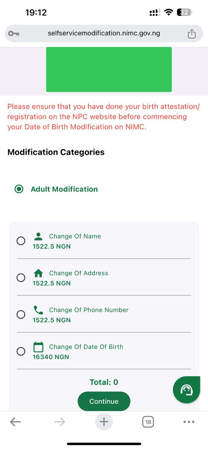Show the 18 open tabs switcher

click(x=148, y=422)
